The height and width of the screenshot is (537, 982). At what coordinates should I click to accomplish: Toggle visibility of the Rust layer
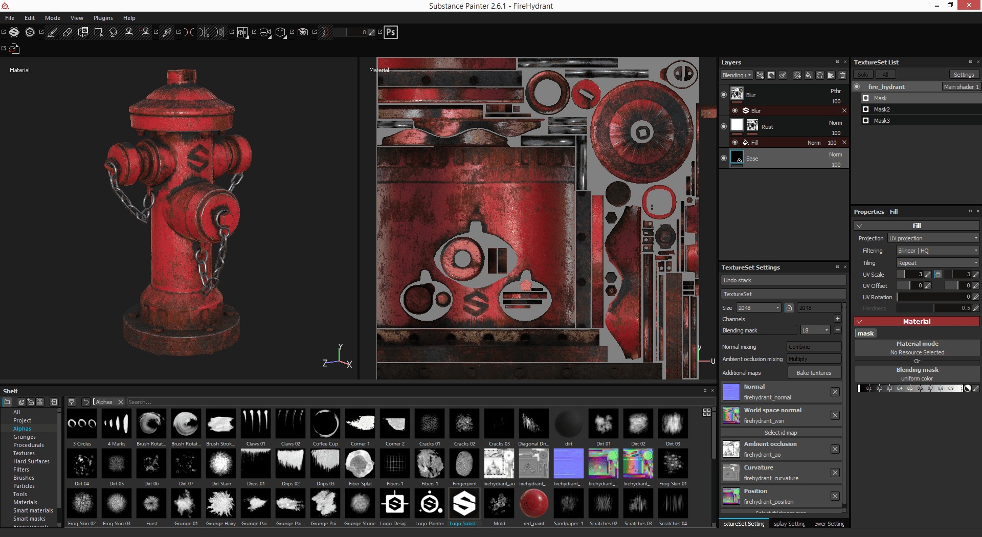point(723,126)
